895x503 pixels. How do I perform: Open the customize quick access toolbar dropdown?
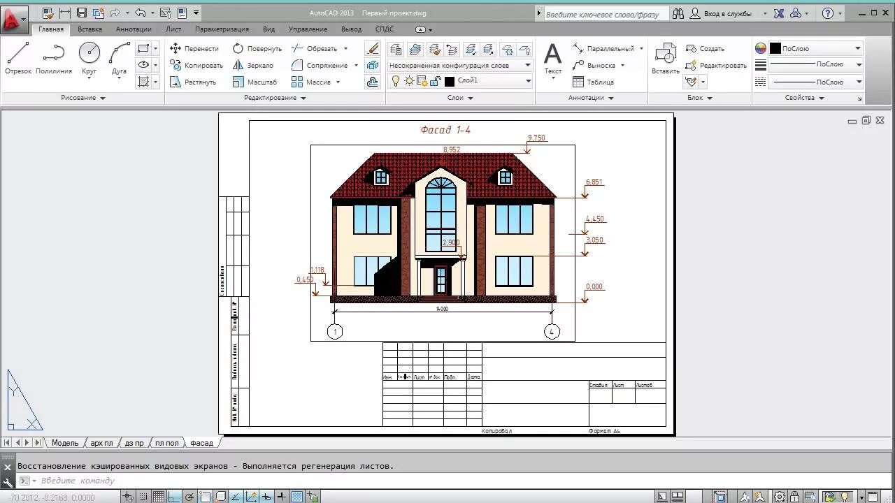tap(196, 13)
